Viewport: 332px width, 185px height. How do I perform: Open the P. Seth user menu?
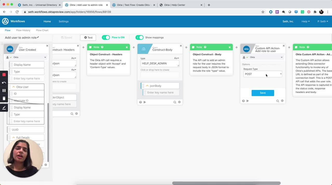point(323,22)
